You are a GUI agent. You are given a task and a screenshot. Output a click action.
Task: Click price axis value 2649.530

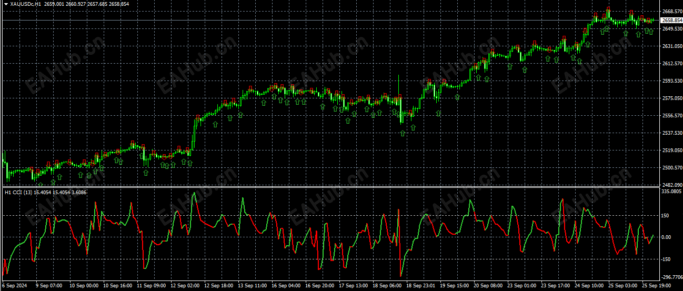coord(671,29)
